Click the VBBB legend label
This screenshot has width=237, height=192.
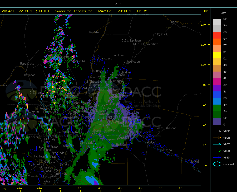(x=226, y=158)
